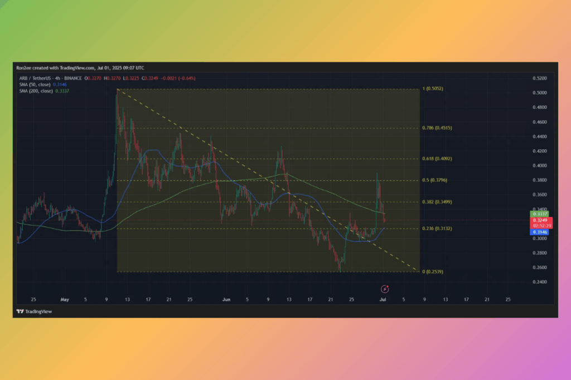
Task: Click the Jul label on time axis
Action: (x=384, y=299)
